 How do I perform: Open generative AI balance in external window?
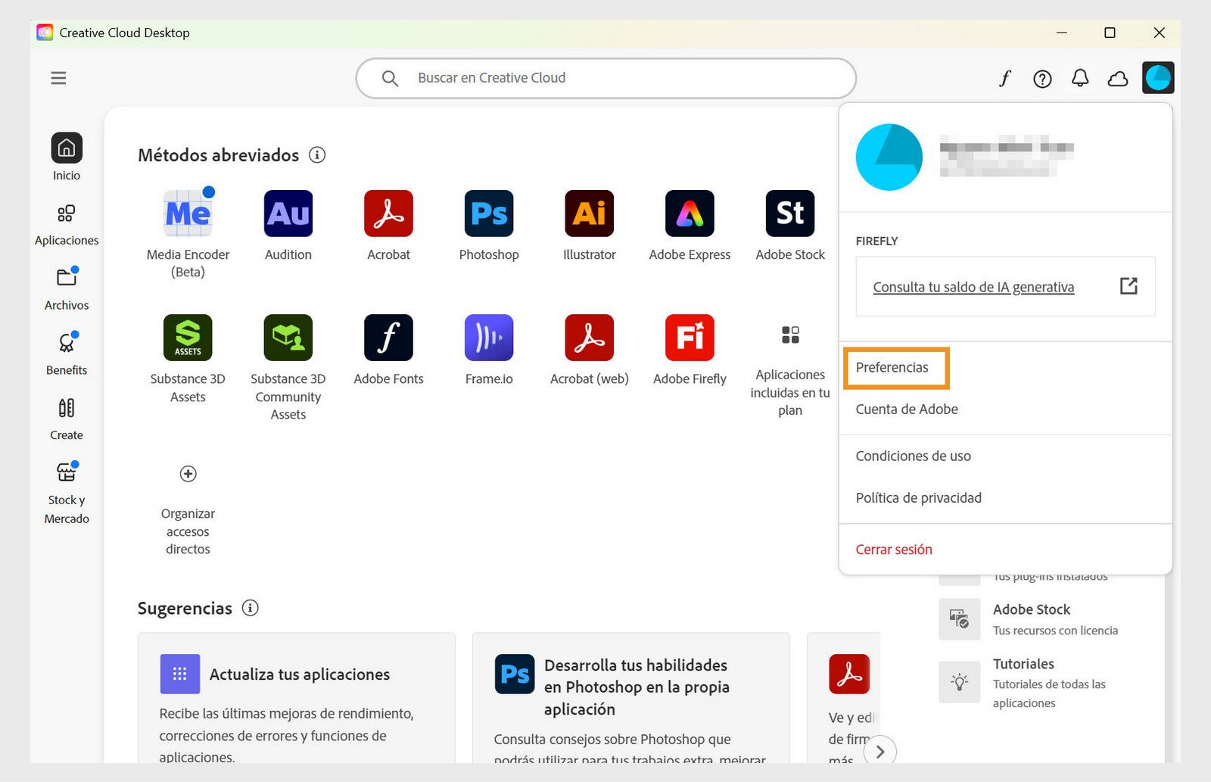[x=1129, y=286]
